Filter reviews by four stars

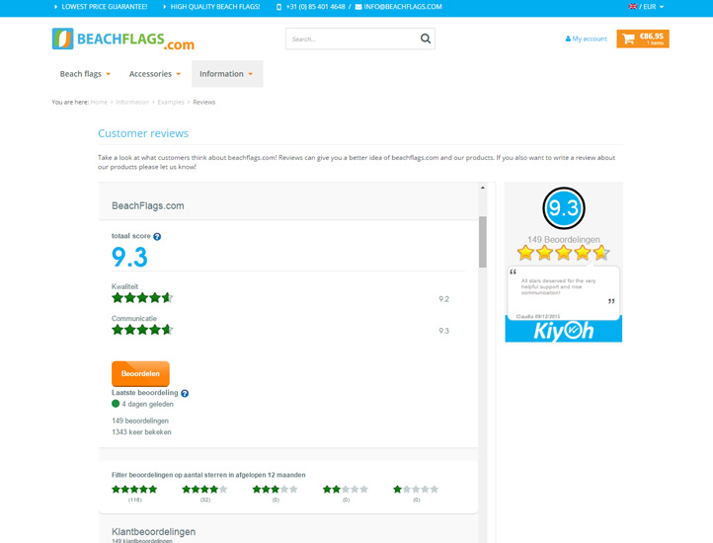pyautogui.click(x=204, y=490)
